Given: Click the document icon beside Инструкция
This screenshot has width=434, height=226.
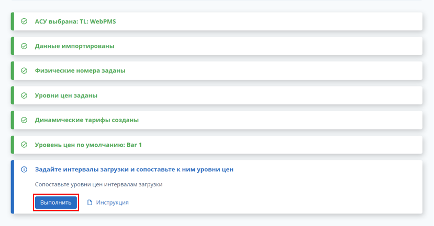Looking at the screenshot, I should click(90, 203).
